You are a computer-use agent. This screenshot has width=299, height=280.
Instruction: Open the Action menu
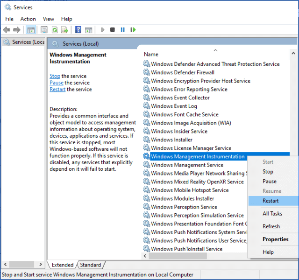[x=28, y=19]
